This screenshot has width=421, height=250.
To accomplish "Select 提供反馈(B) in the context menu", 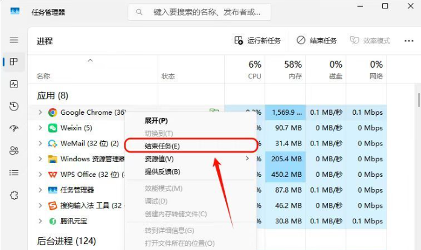I will pos(162,171).
